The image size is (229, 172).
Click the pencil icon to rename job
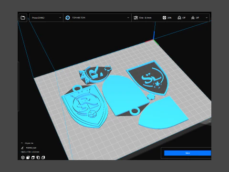[x=22, y=148]
